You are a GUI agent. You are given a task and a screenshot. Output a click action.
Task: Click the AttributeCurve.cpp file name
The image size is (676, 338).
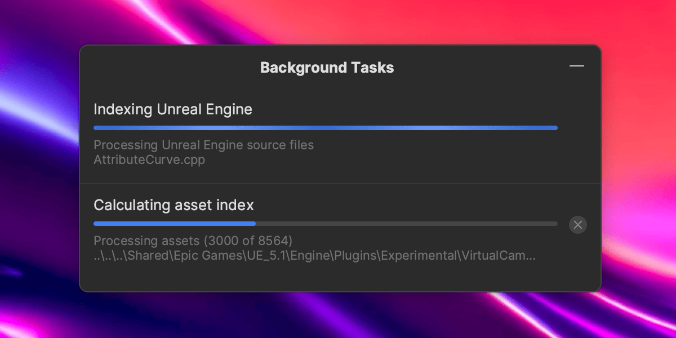(149, 160)
